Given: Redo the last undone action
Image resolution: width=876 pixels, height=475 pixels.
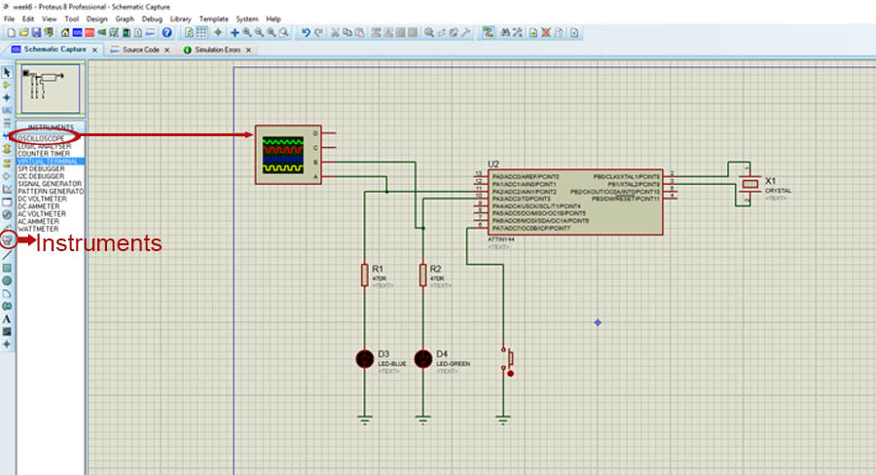Looking at the screenshot, I should click(x=318, y=32).
